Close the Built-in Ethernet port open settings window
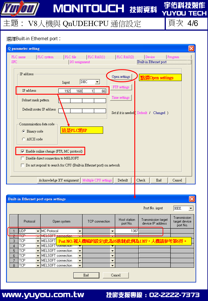The width and height of the screenshot is (208, 301). coord(192,199)
